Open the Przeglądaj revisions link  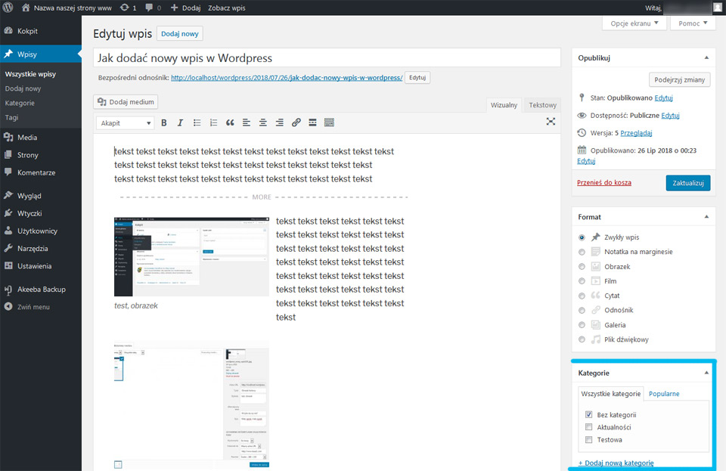[636, 133]
